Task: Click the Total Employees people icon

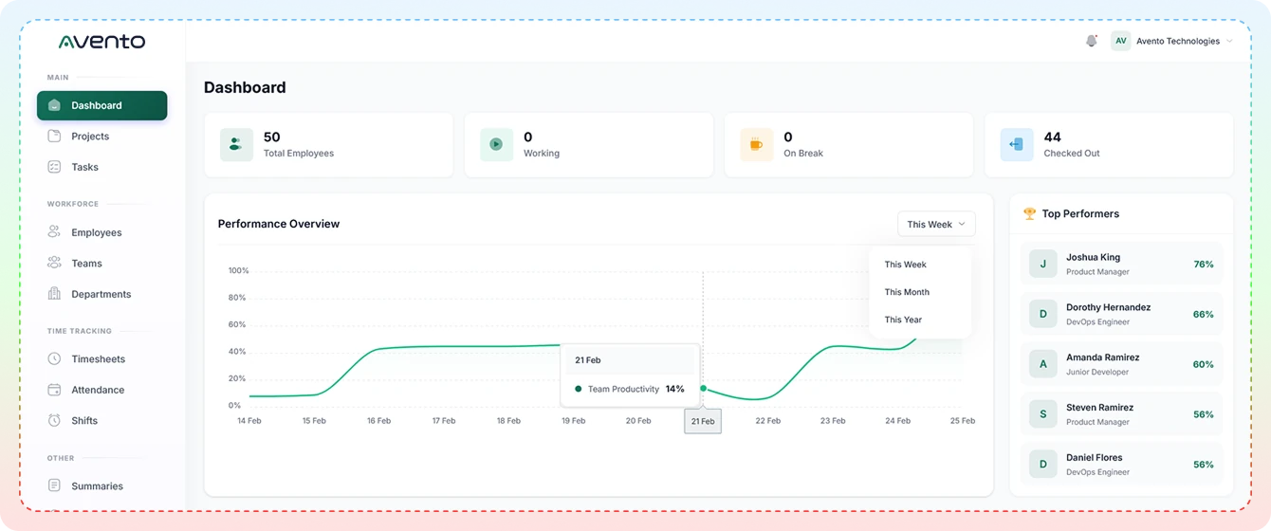Action: [x=236, y=144]
